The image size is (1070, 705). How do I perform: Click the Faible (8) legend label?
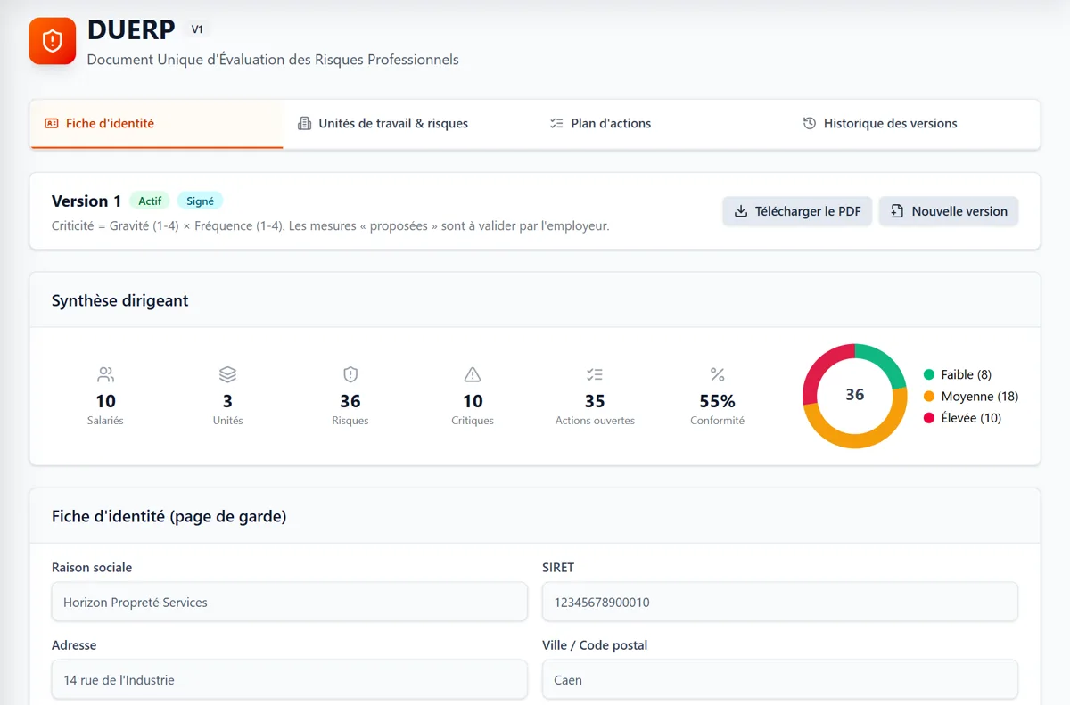966,375
